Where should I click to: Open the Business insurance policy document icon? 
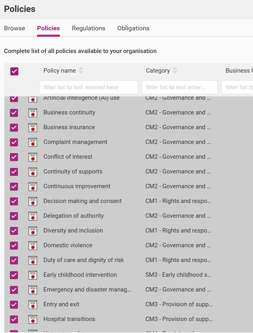(33, 128)
